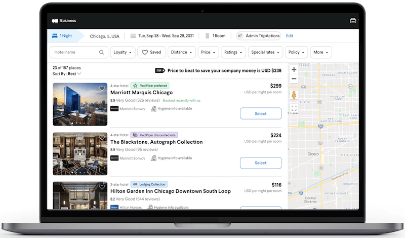Viewport: 405px width, 238px height.
Task: Open Hilton Garden Inn photo thumbnail
Action: (80, 195)
